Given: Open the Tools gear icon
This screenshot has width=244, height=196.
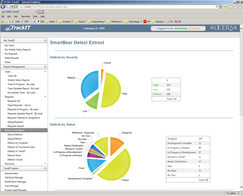Looking at the screenshot, I should tap(240, 7).
